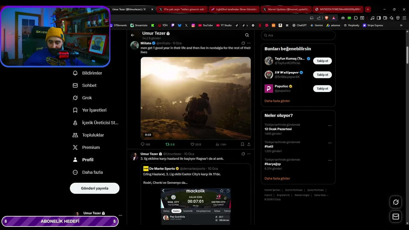The image size is (409, 230).
Task: Open options for 12 Ocak Pazartesi trend
Action: (330, 126)
